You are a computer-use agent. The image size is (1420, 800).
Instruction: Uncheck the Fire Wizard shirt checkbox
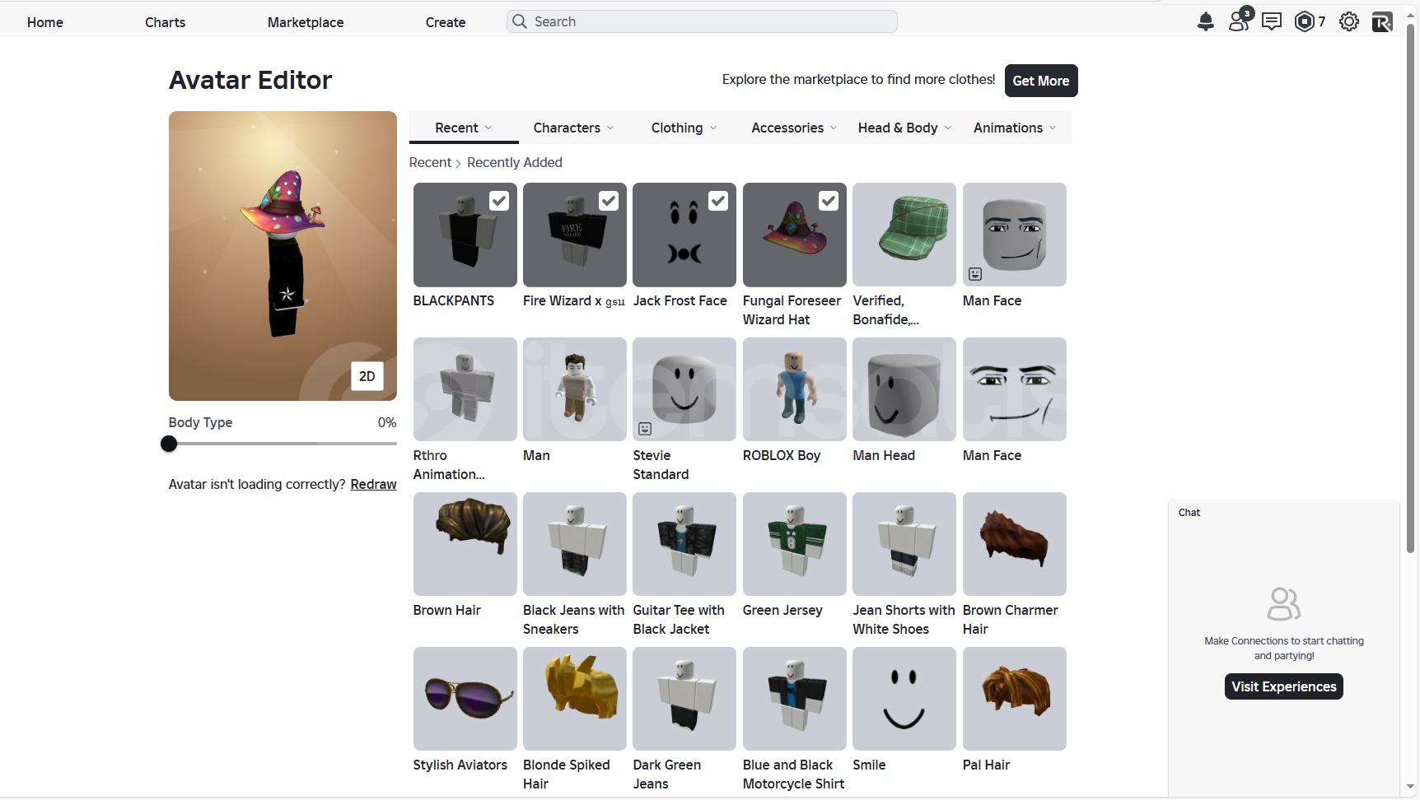pyautogui.click(x=609, y=201)
